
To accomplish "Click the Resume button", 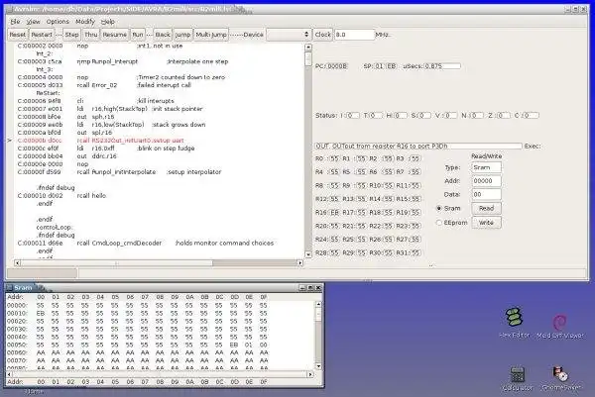I will [x=115, y=35].
